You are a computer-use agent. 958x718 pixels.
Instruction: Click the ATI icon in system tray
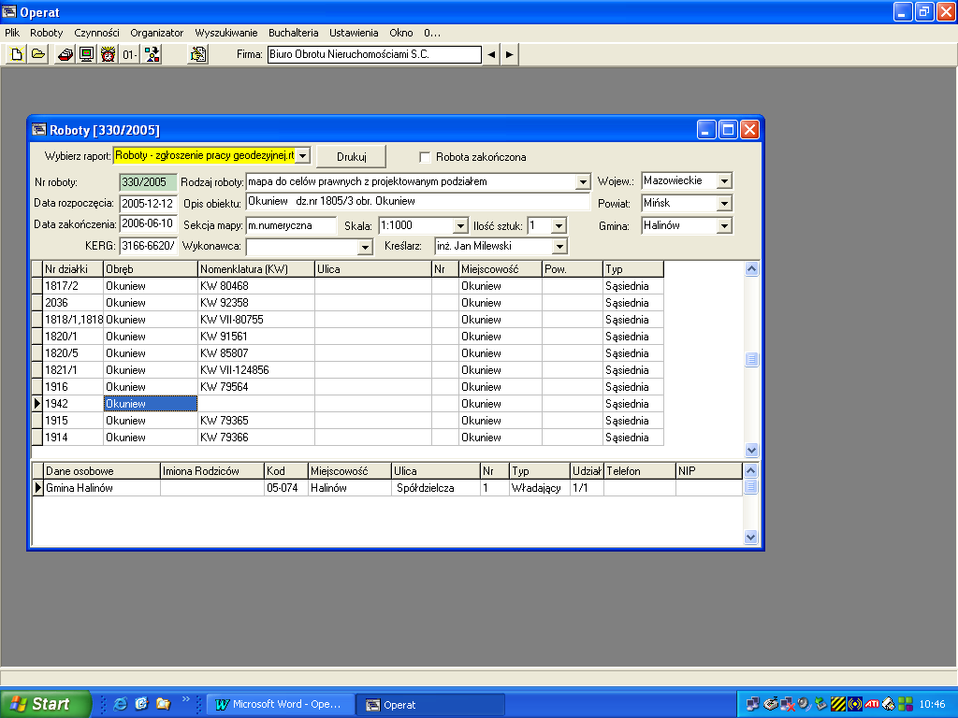tap(871, 704)
